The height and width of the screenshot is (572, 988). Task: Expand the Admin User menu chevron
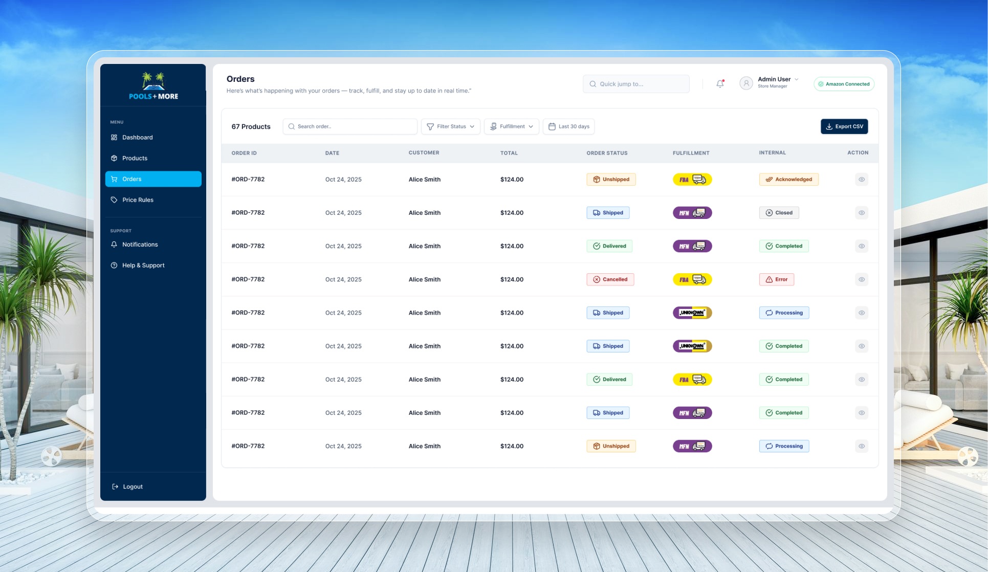coord(796,79)
